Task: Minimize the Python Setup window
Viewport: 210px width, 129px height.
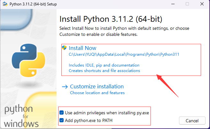Action: 173,4
